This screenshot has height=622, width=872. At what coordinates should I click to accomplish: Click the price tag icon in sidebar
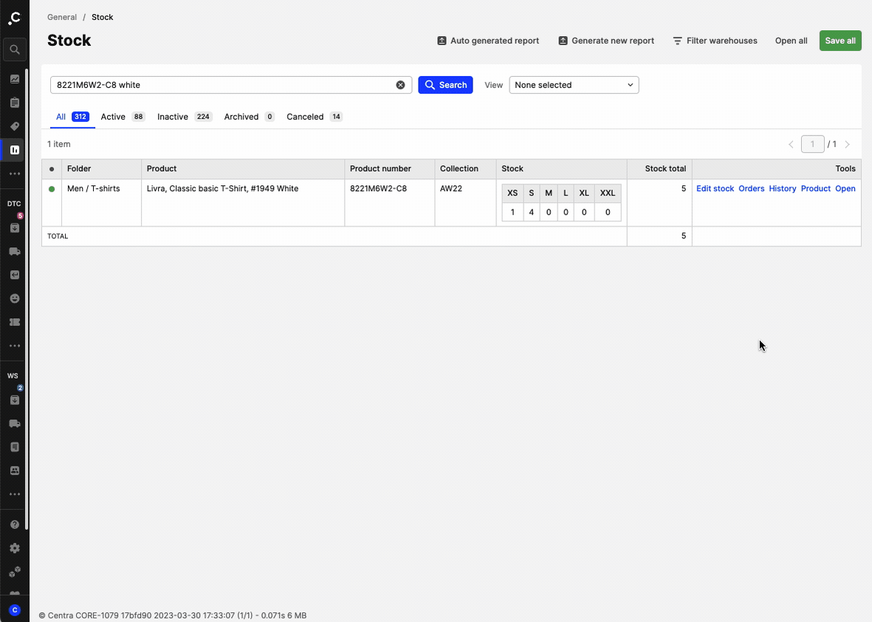[x=14, y=126]
